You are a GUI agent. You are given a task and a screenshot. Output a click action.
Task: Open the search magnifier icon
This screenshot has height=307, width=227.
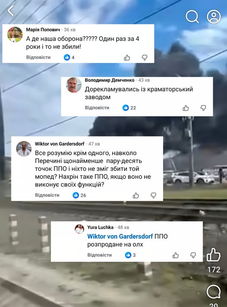192,17
